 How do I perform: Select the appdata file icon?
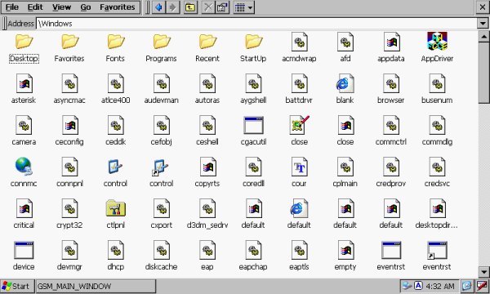tap(391, 42)
